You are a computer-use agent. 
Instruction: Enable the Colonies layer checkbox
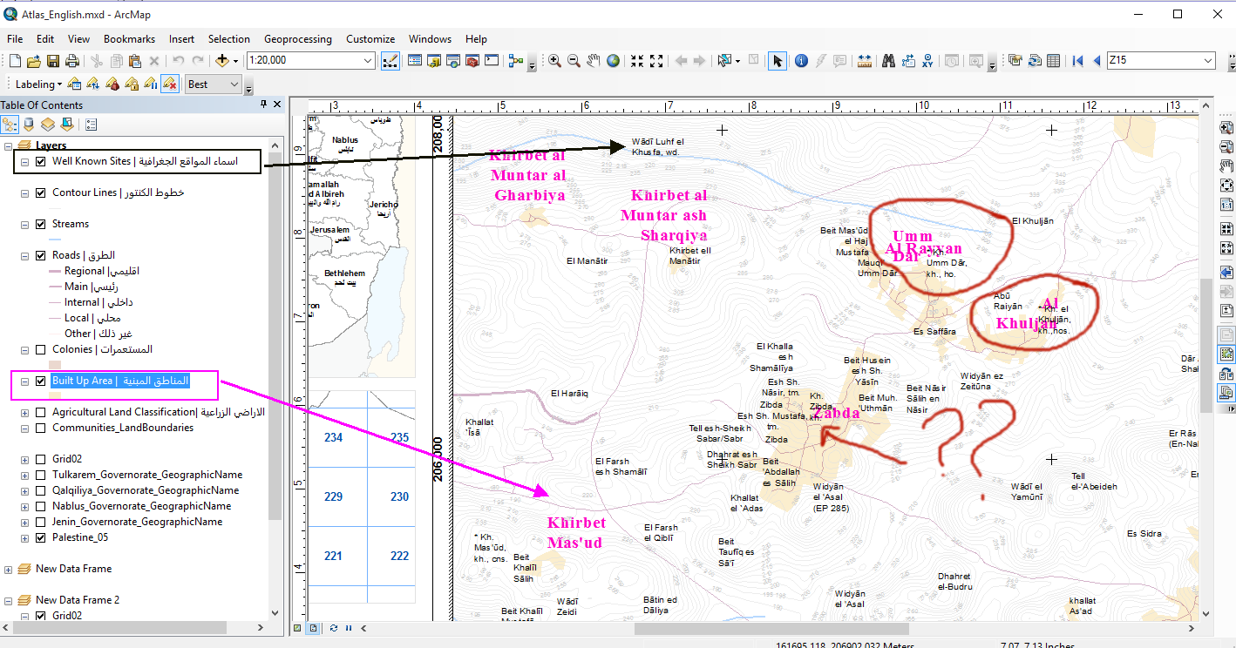pos(41,349)
